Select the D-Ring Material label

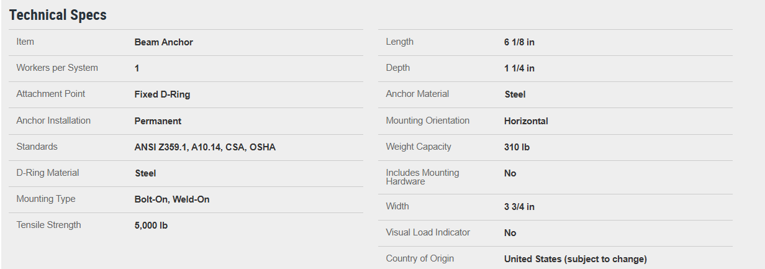click(48, 173)
